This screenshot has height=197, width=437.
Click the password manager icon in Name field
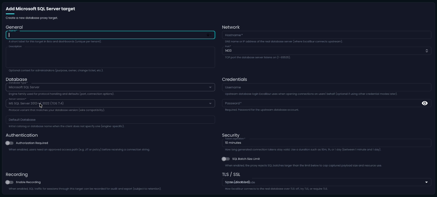(x=209, y=35)
